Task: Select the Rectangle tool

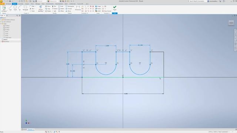Action: point(26,8)
